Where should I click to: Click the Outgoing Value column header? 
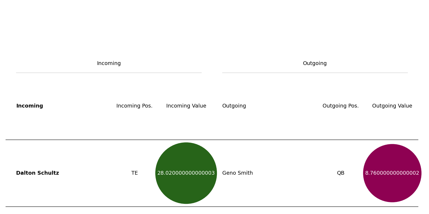point(392,106)
